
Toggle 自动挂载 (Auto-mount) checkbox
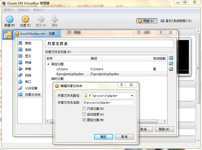[84, 114]
